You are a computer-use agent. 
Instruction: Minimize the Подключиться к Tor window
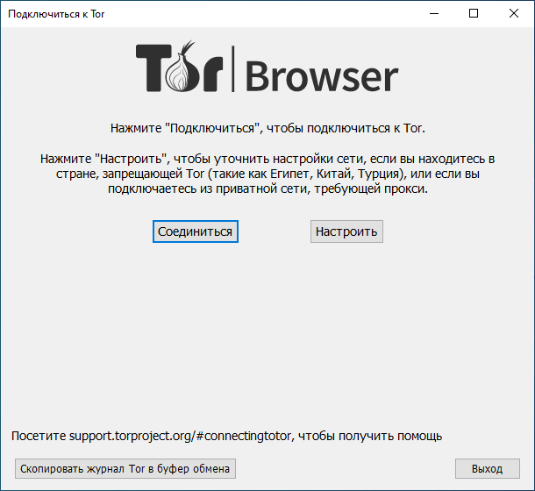click(x=434, y=14)
